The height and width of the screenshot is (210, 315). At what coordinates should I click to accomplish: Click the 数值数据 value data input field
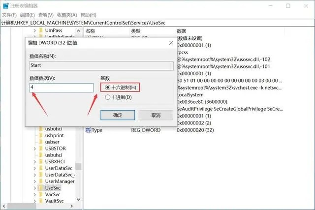pos(62,88)
